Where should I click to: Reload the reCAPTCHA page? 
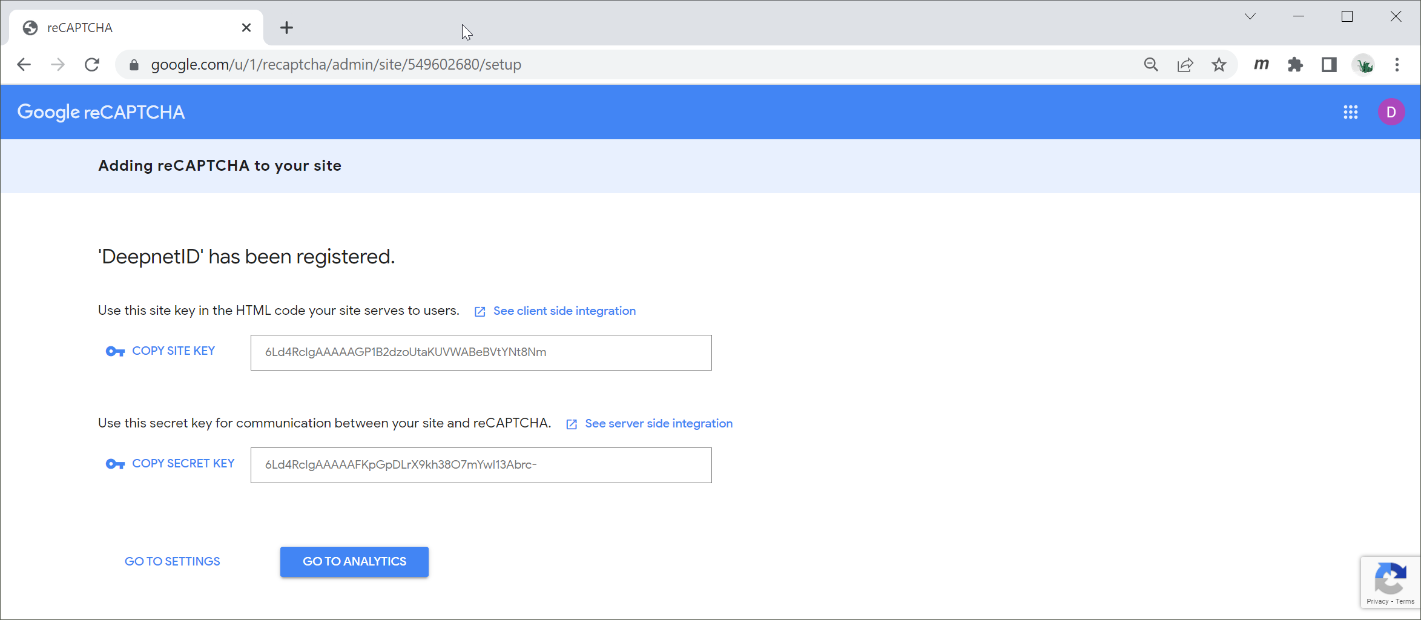click(92, 65)
